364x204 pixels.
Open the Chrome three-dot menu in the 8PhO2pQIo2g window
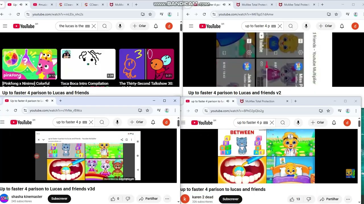[x=356, y=111]
